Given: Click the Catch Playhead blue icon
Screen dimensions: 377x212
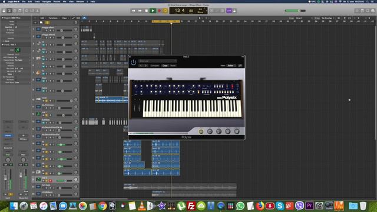Looking at the screenshot, I should pos(84,18).
